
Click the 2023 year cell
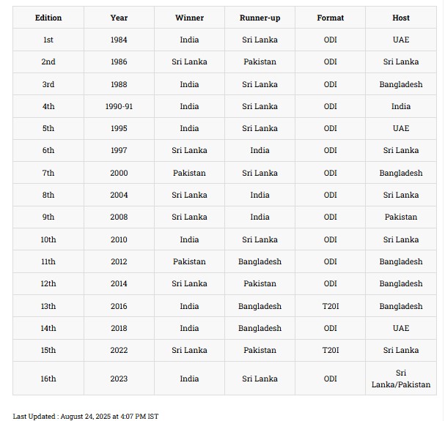tap(119, 379)
